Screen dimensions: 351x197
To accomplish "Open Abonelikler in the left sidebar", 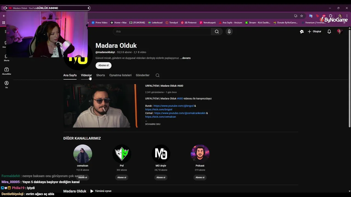I will tap(7, 71).
